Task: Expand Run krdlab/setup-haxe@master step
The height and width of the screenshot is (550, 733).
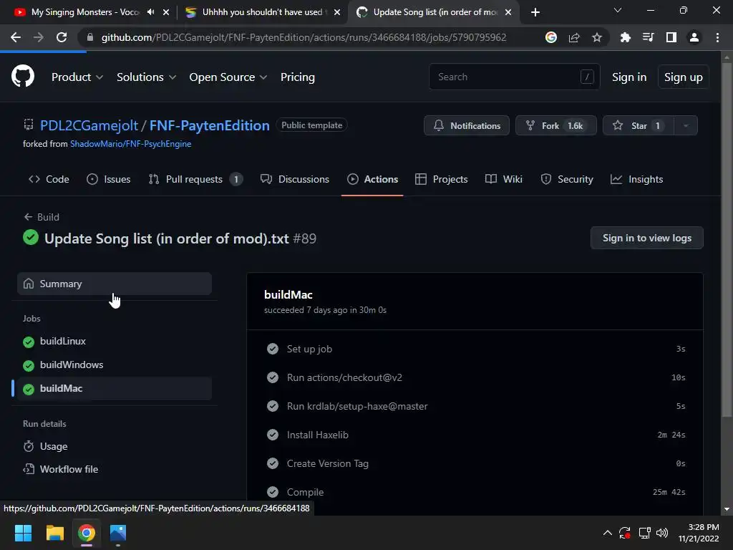Action: (475, 406)
